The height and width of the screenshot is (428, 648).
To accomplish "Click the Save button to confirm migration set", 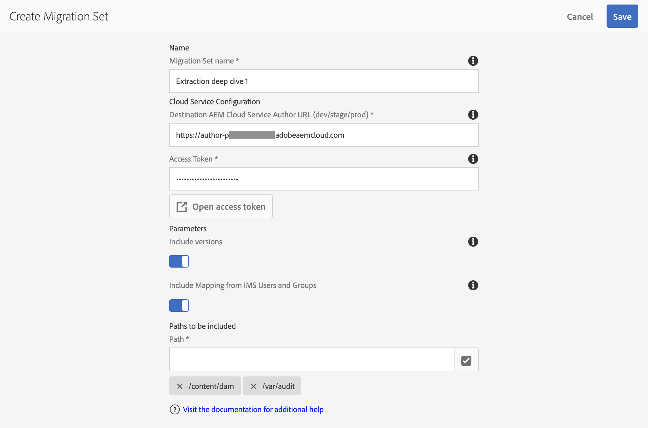I will [622, 16].
